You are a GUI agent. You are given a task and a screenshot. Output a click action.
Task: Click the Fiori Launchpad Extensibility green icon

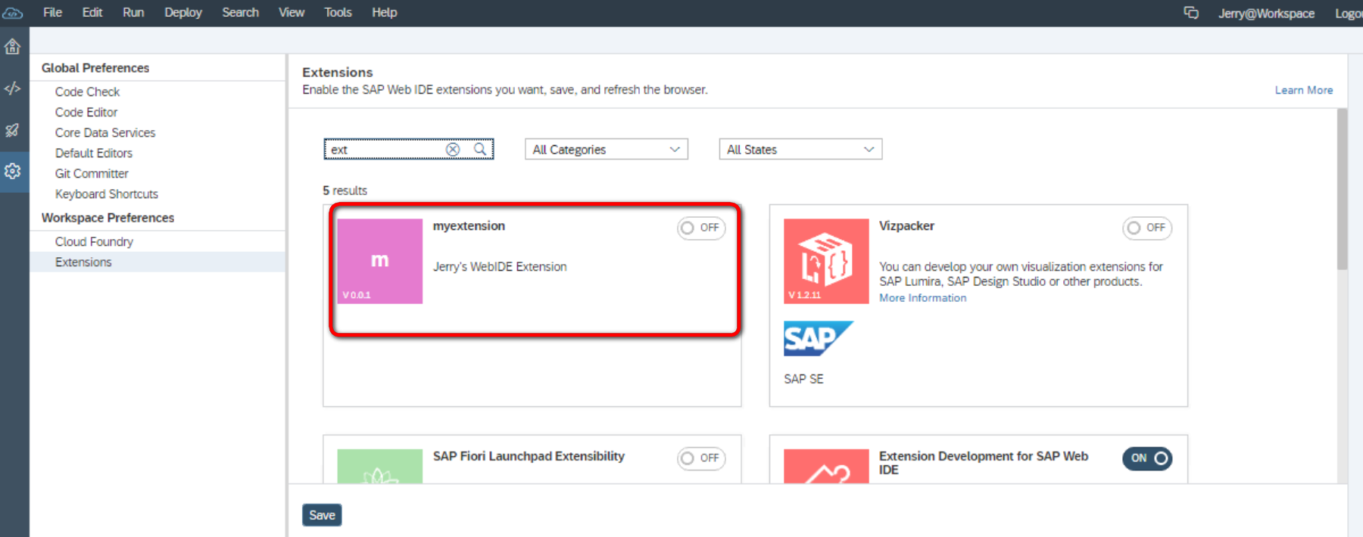tap(379, 466)
